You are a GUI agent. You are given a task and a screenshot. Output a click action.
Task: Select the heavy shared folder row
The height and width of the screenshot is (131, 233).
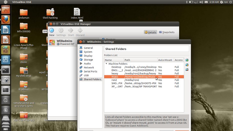[x=144, y=74]
